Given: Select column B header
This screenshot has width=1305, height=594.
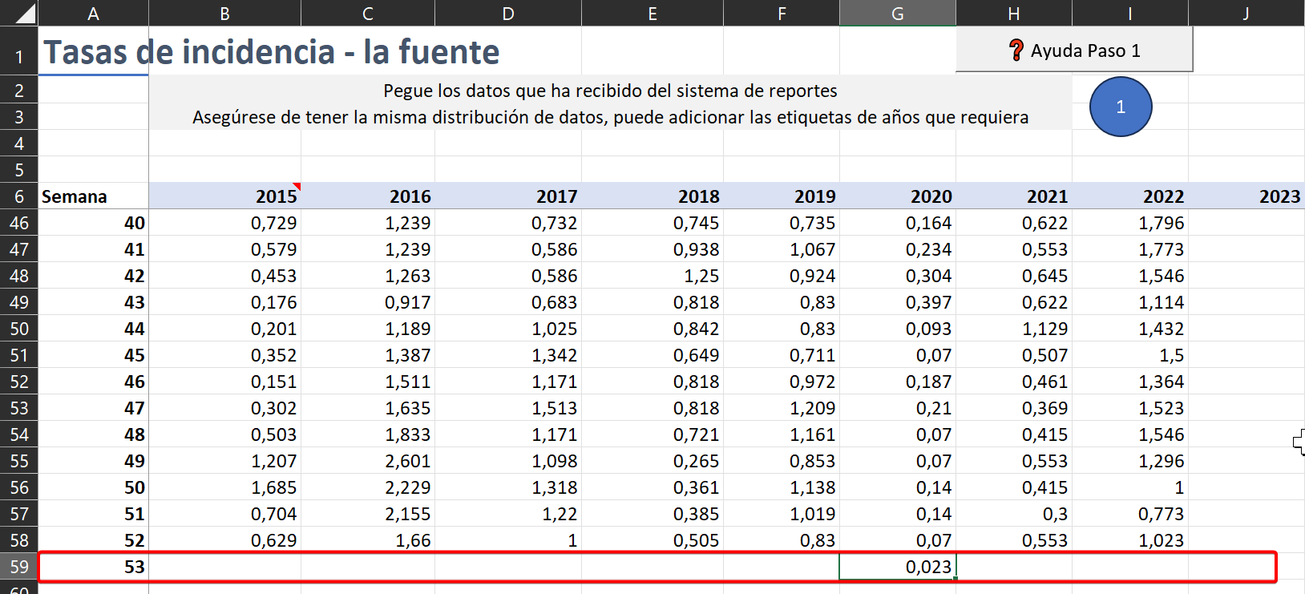Looking at the screenshot, I should coord(224,13).
